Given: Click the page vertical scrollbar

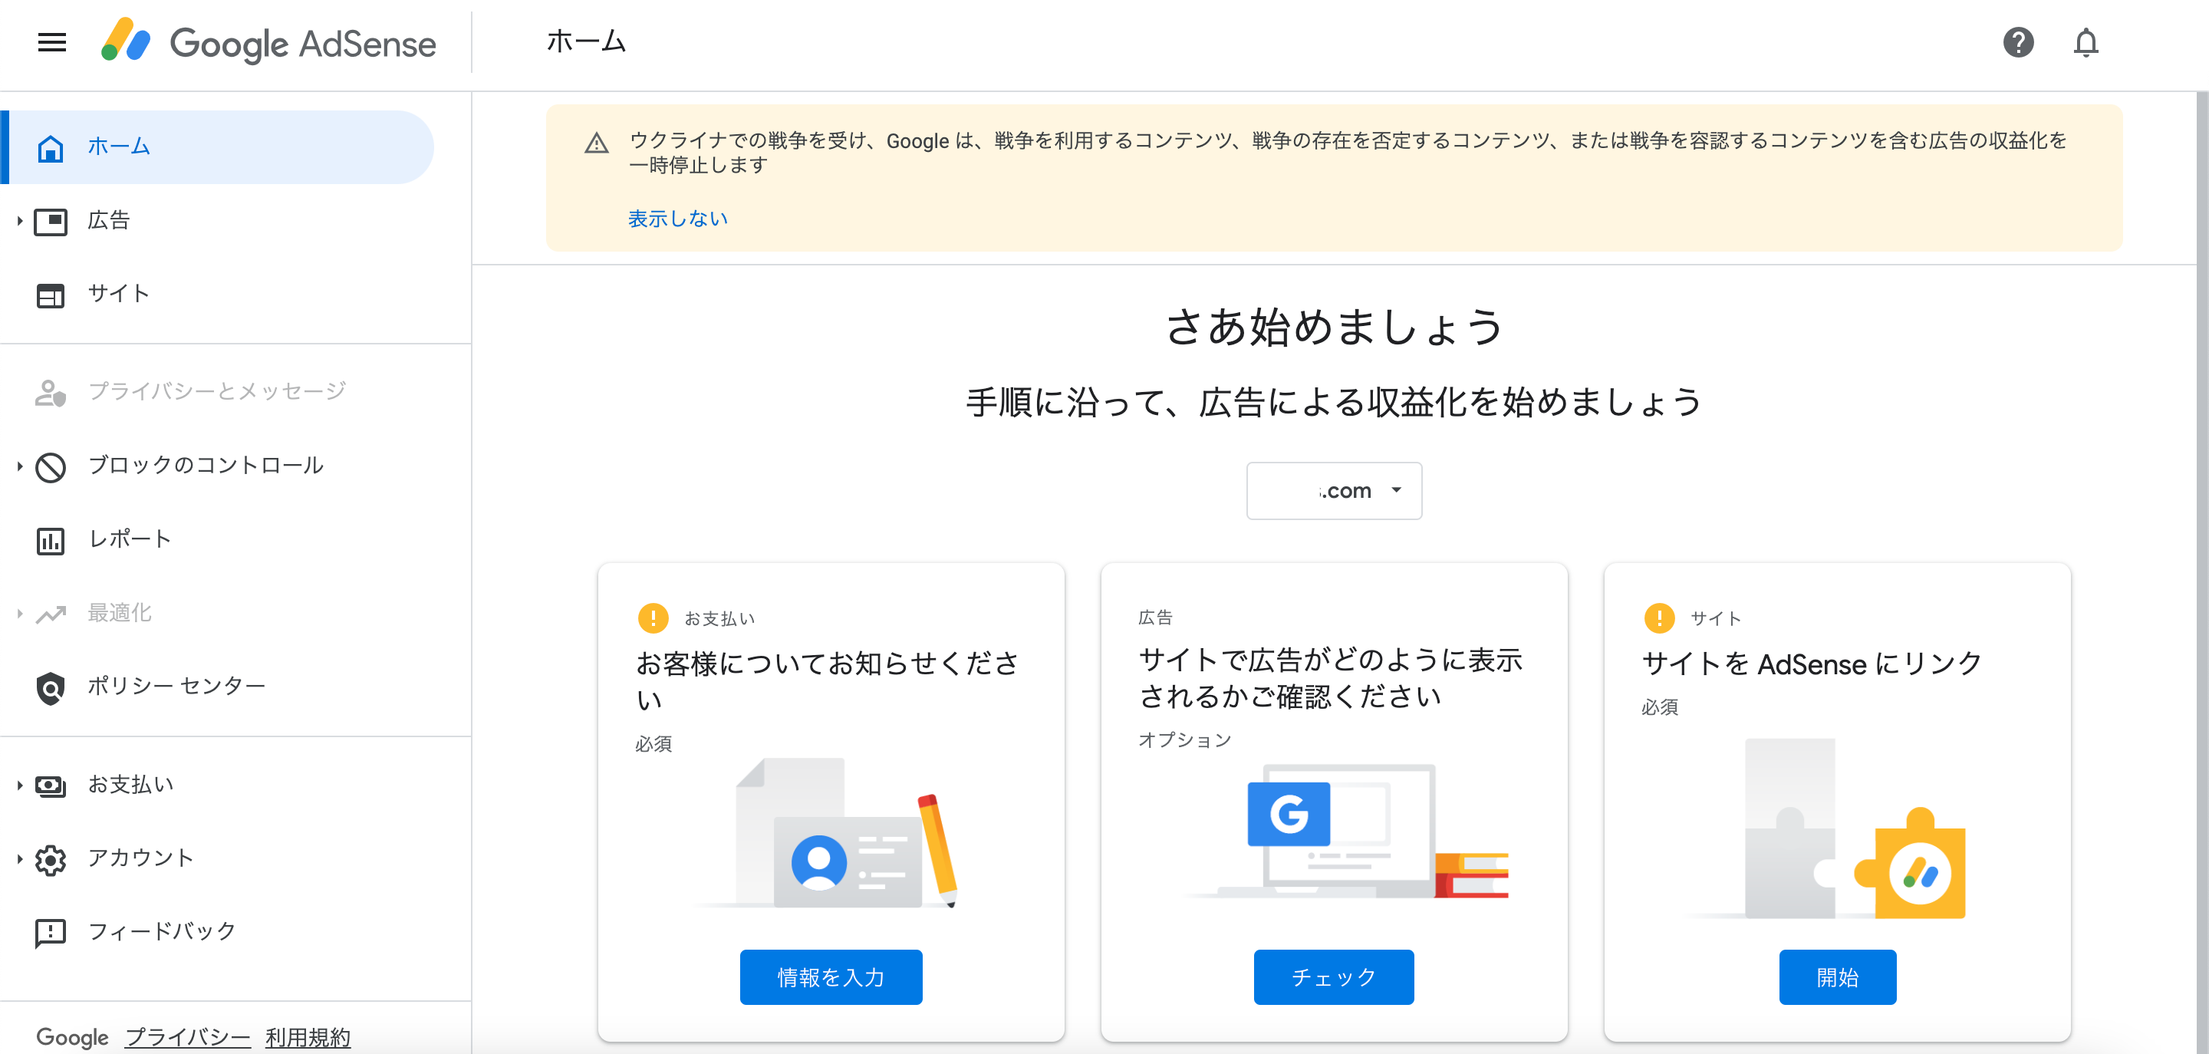Looking at the screenshot, I should click(2201, 572).
